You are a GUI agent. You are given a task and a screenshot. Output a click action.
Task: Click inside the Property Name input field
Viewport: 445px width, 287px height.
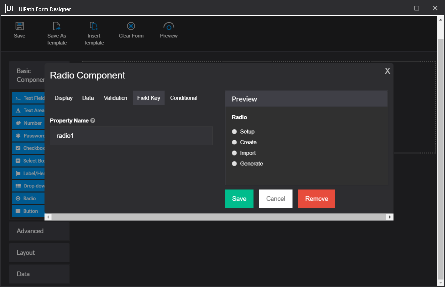click(x=131, y=136)
